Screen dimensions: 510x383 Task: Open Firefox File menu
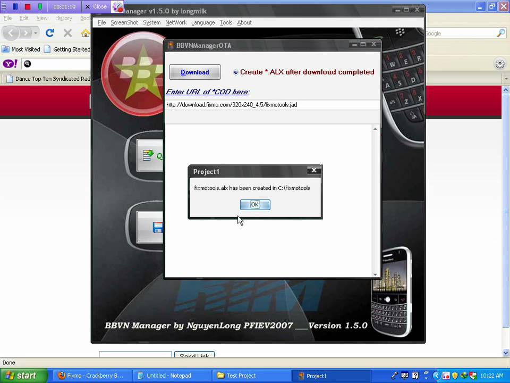(x=7, y=18)
